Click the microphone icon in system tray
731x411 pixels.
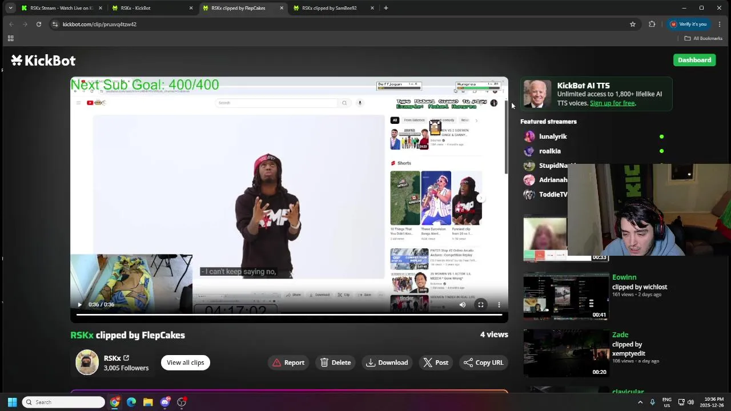coord(652,402)
